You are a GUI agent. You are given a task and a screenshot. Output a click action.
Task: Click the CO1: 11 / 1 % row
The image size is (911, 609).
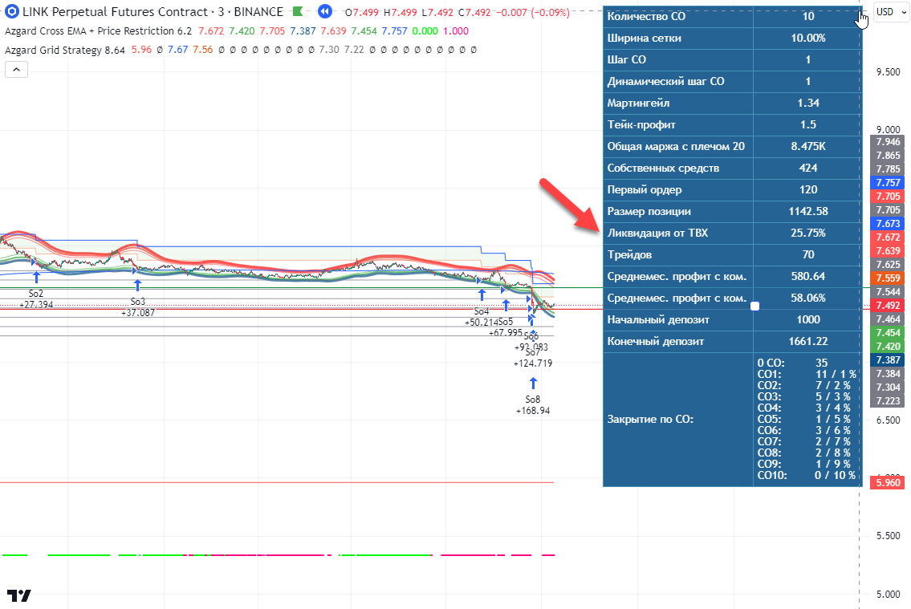tap(807, 375)
